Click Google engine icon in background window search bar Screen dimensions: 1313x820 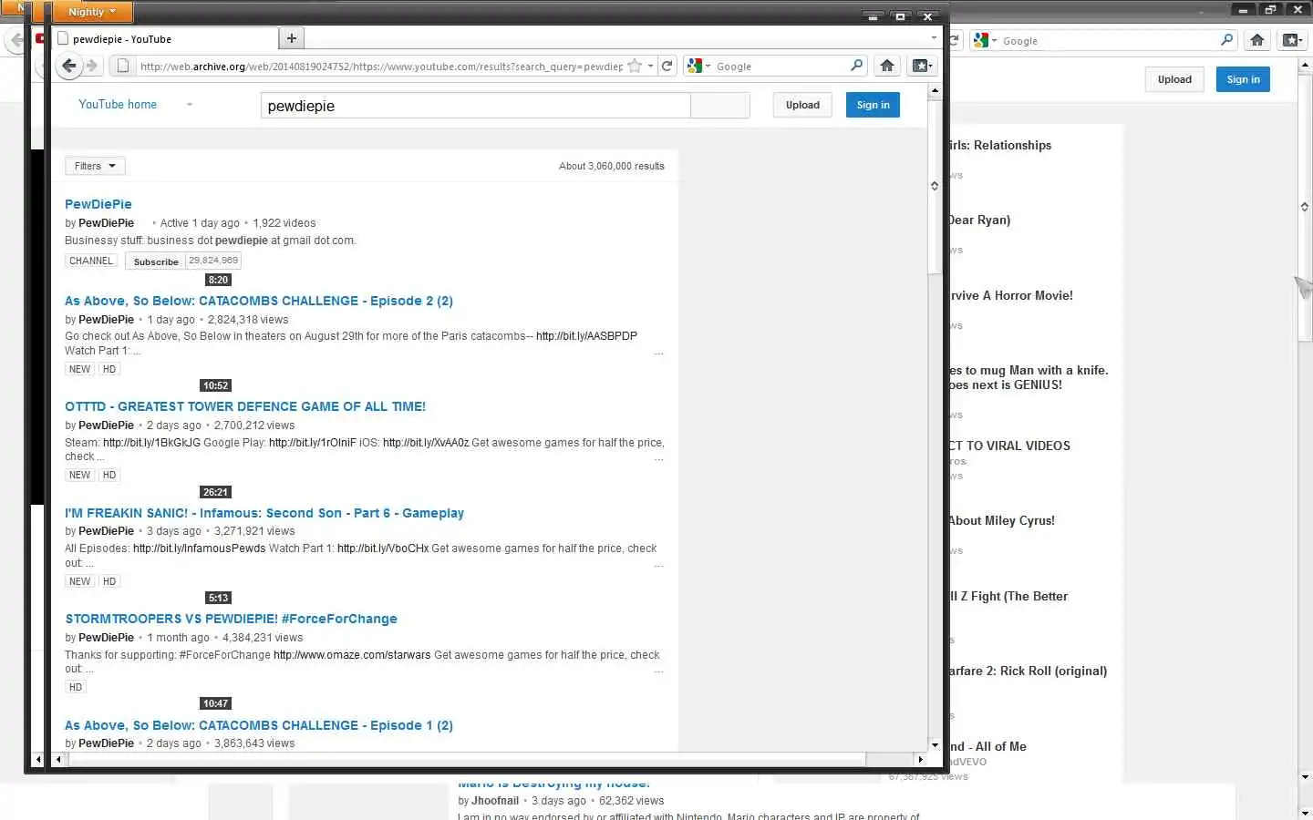pyautogui.click(x=981, y=40)
